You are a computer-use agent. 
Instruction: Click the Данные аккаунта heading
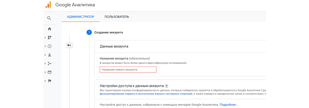point(114,46)
